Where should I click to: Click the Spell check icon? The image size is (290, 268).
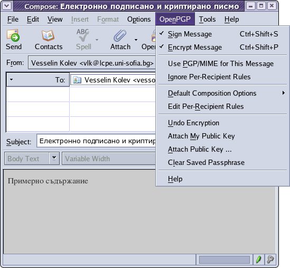[83, 35]
